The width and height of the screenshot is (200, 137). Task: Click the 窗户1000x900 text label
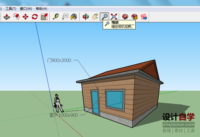click(x=64, y=115)
